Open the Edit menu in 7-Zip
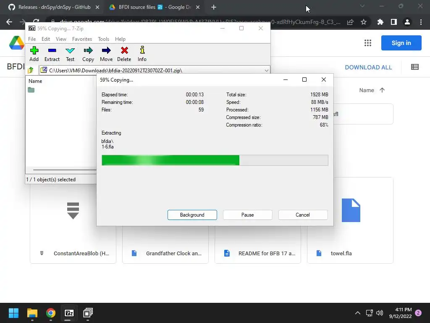 [x=45, y=39]
